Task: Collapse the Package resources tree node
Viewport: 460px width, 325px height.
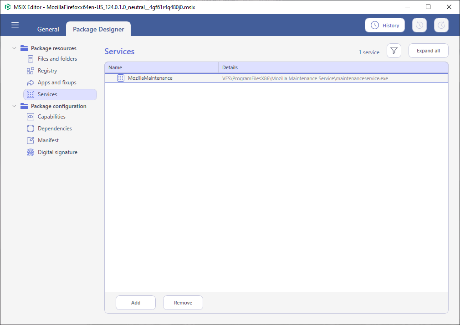Action: [14, 48]
